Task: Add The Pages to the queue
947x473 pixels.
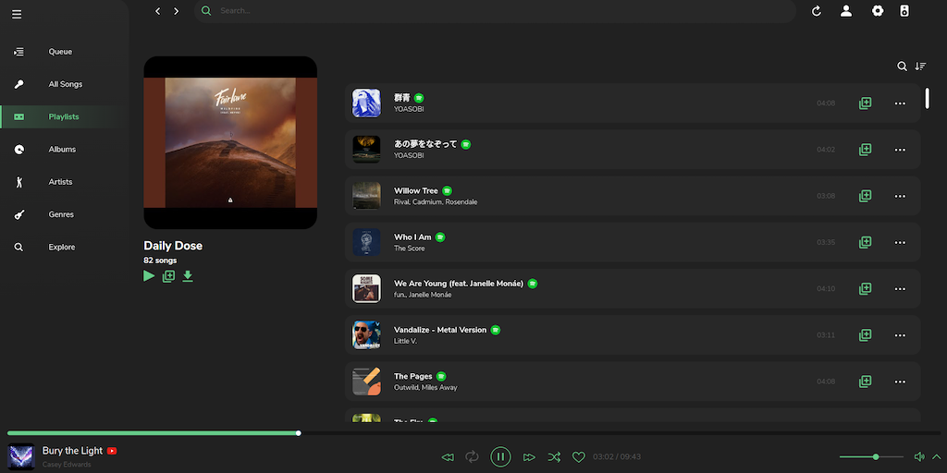Action: coord(865,382)
